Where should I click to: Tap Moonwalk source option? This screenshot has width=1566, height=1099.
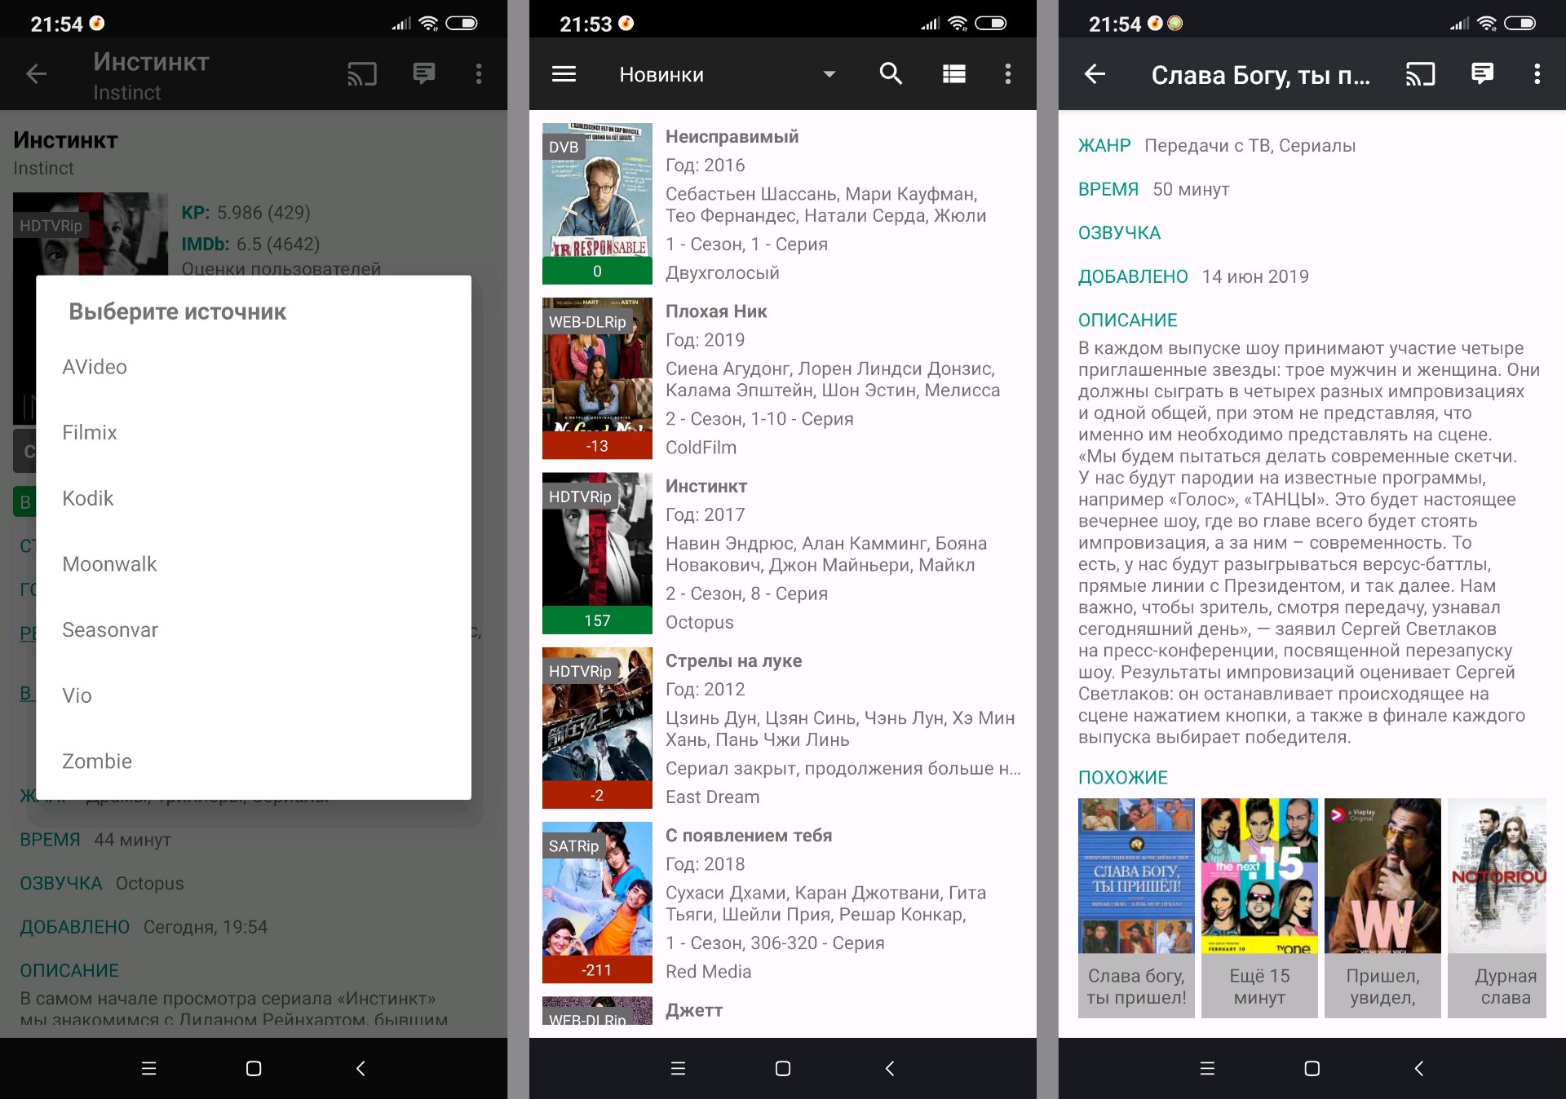[109, 564]
